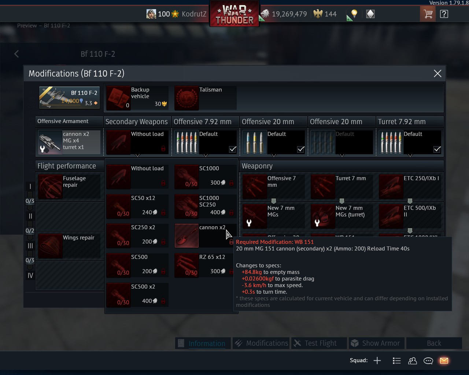Expand Offensive 7.92 mm belt dropdown arrow

pyautogui.click(x=206, y=155)
